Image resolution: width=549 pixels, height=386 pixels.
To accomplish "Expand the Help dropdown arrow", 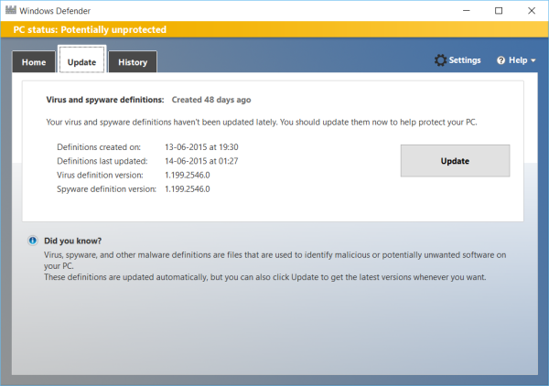I will (533, 60).
